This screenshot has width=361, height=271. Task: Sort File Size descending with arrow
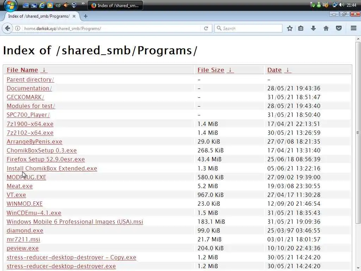(230, 70)
